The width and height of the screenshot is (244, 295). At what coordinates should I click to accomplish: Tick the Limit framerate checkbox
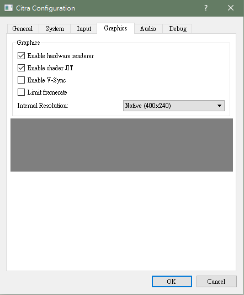point(21,92)
